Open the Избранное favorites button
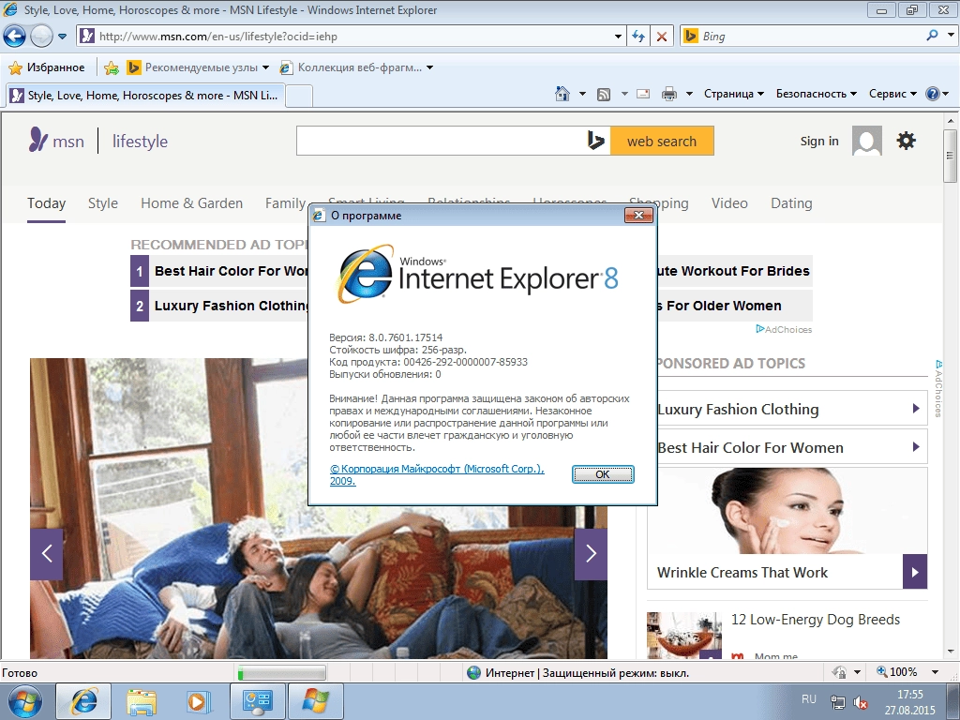The width and height of the screenshot is (960, 720). click(47, 67)
